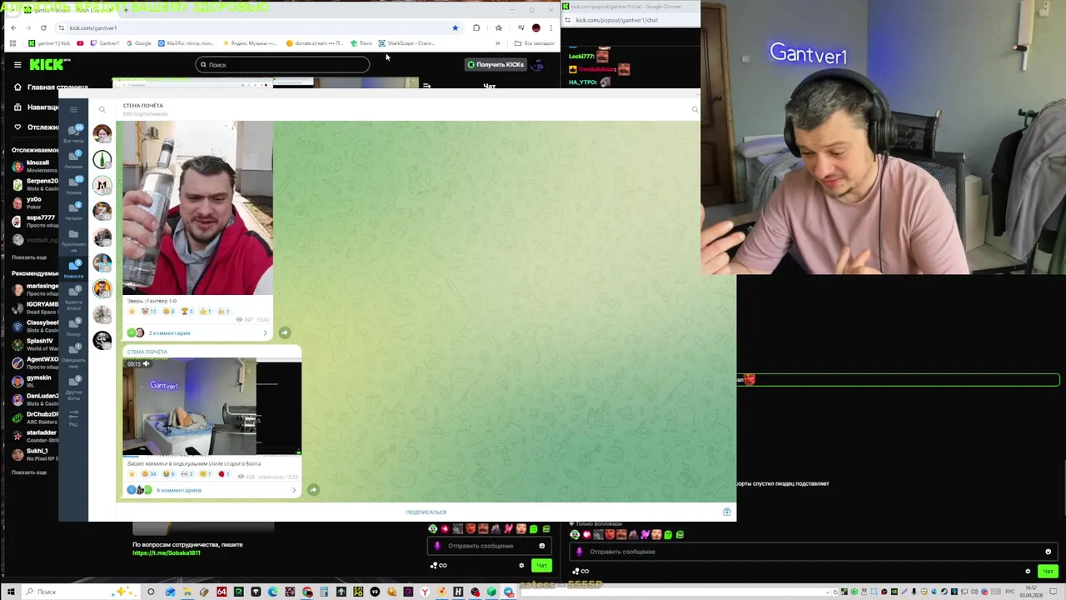Select 'Чатики' folder in Telegram
This screenshot has height=600, width=1066.
tap(73, 210)
